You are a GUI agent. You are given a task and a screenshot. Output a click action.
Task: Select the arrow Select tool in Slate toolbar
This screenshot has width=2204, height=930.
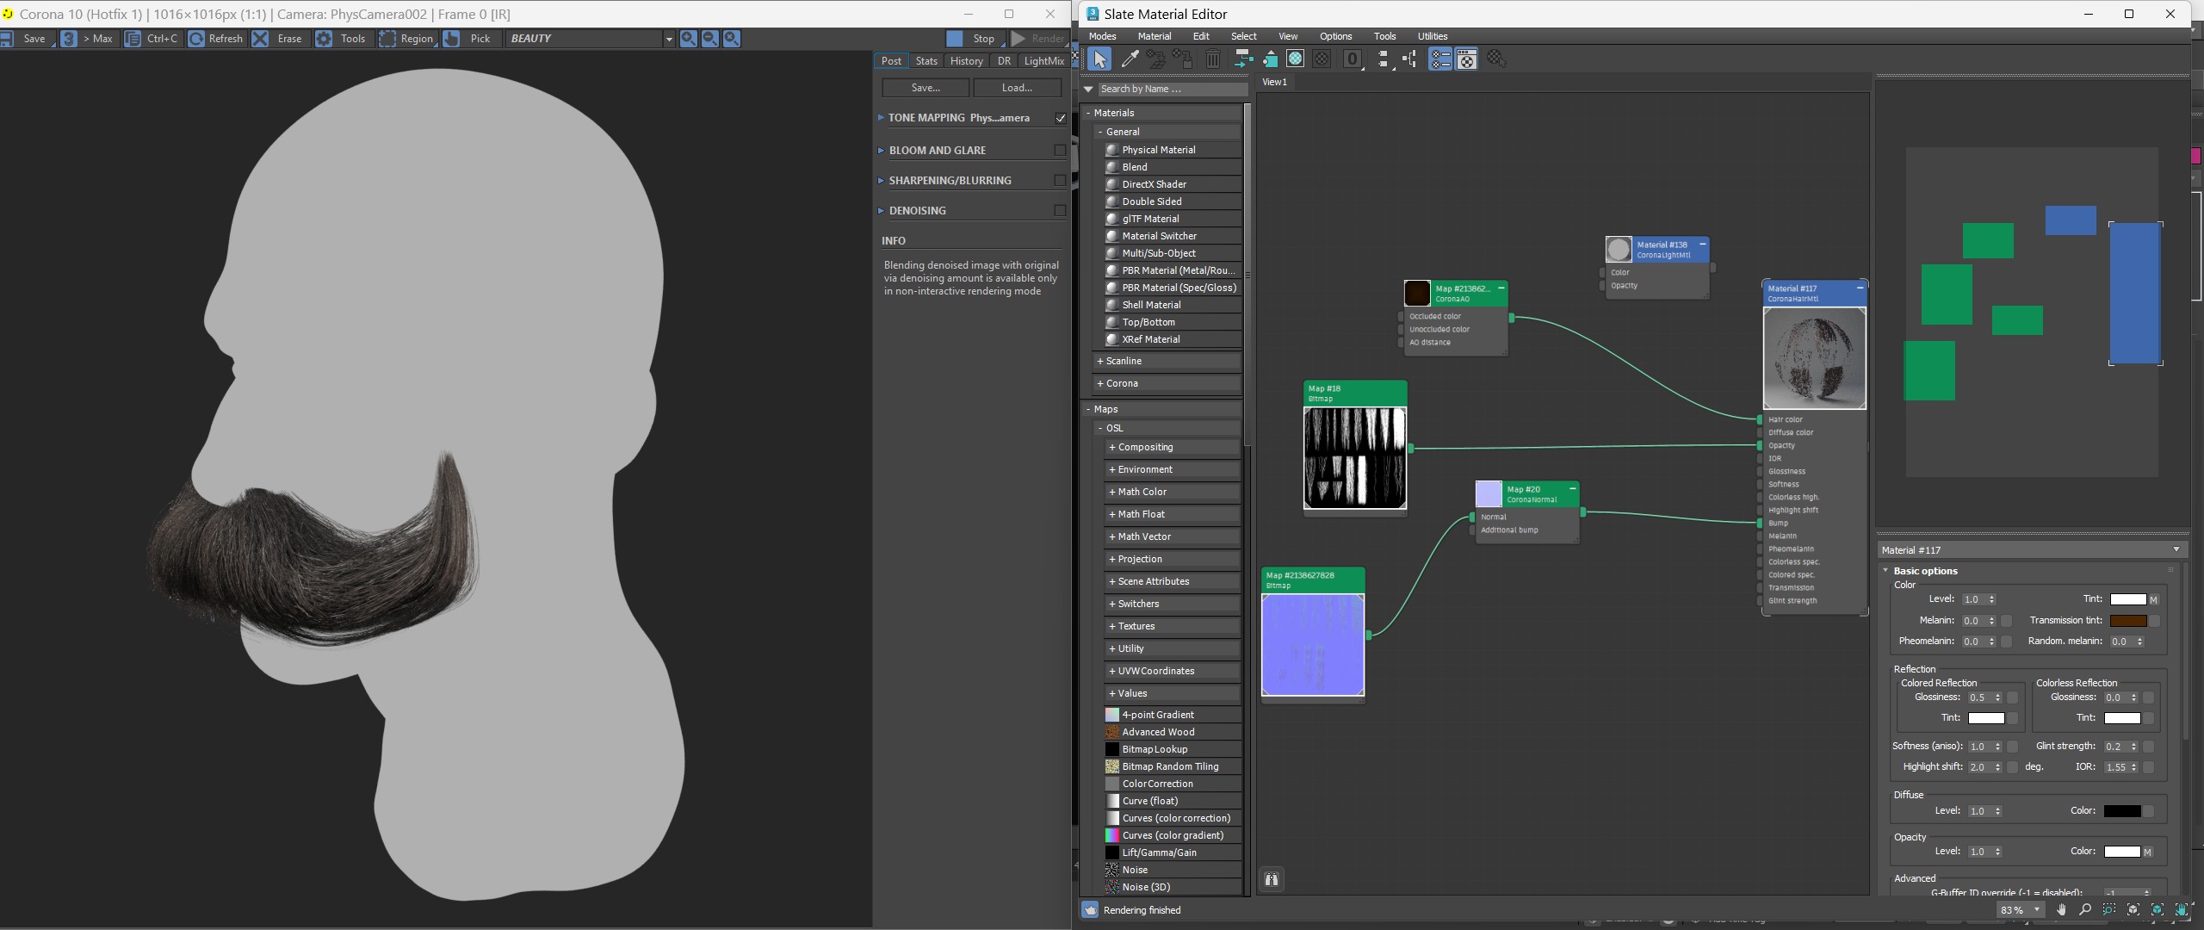tap(1099, 59)
